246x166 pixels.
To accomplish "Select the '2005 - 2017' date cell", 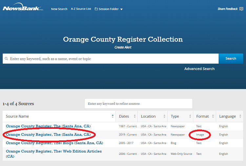I will (126, 143).
